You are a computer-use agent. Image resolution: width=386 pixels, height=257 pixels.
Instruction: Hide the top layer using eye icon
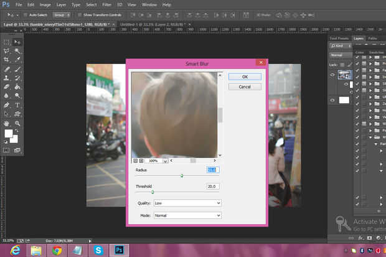point(332,74)
